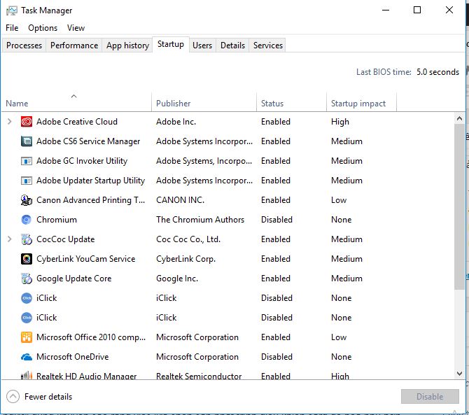
Task: Switch to the Processes tab
Action: tap(24, 45)
